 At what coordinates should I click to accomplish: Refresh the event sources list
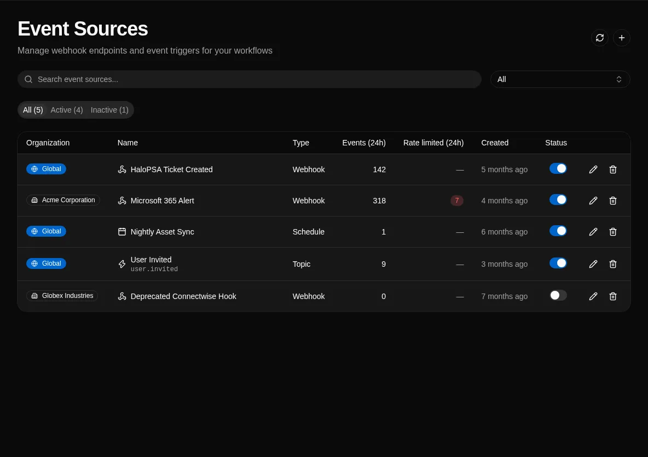pos(600,38)
